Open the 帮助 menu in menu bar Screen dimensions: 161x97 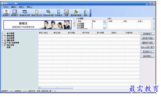tap(29, 7)
